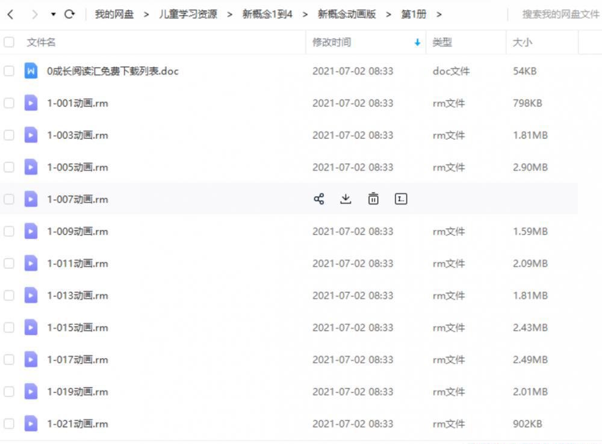Click the video icon of 1-007动画.rm
Viewport: 602px width, 444px height.
(31, 199)
